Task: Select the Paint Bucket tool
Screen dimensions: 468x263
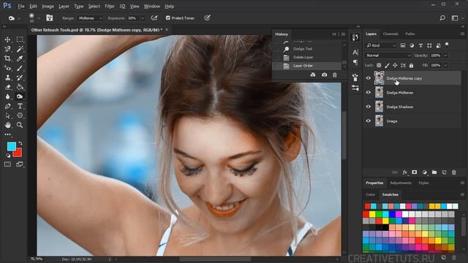Action: pyautogui.click(x=20, y=87)
